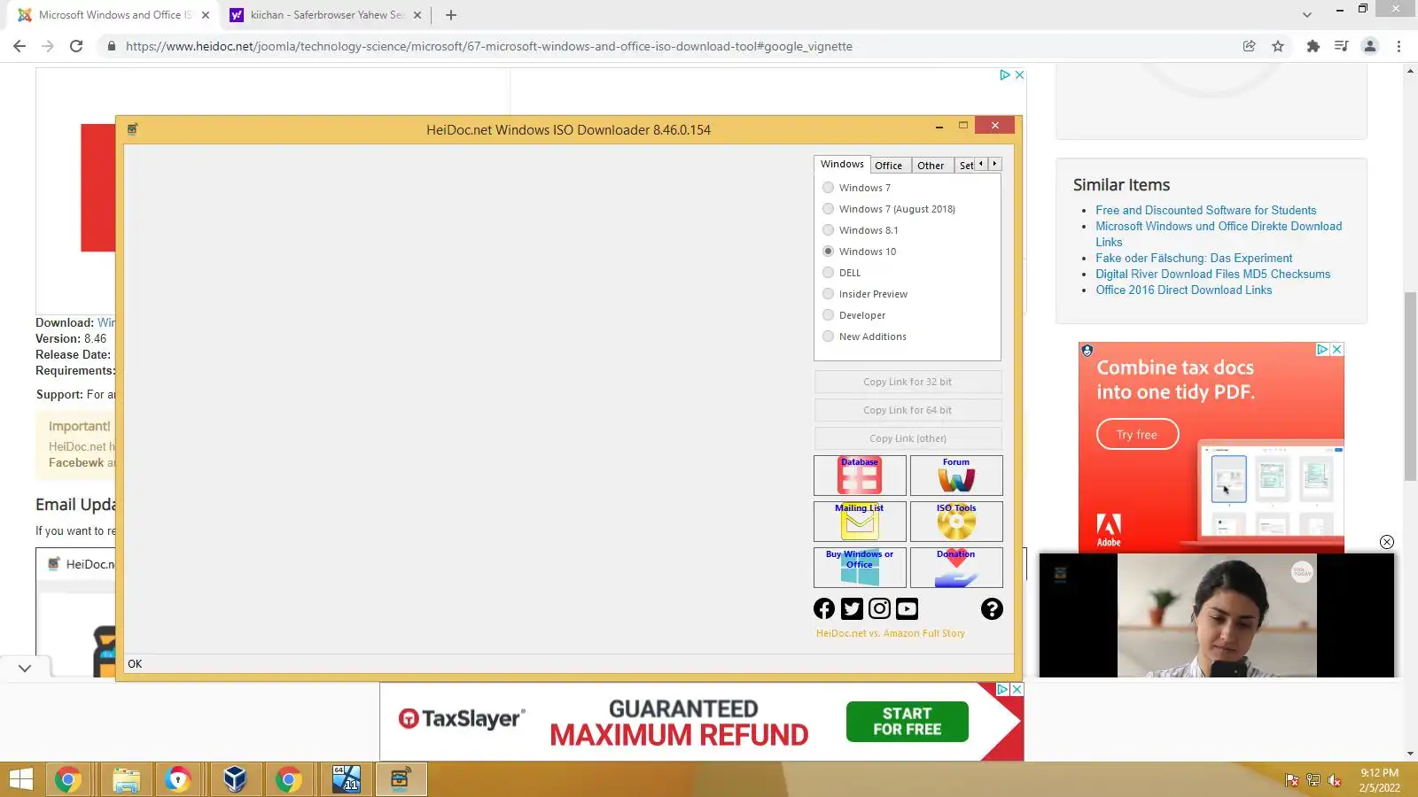The width and height of the screenshot is (1418, 797).
Task: Open Fake oder Fälschung: Das Experiment
Action: (x=1194, y=258)
